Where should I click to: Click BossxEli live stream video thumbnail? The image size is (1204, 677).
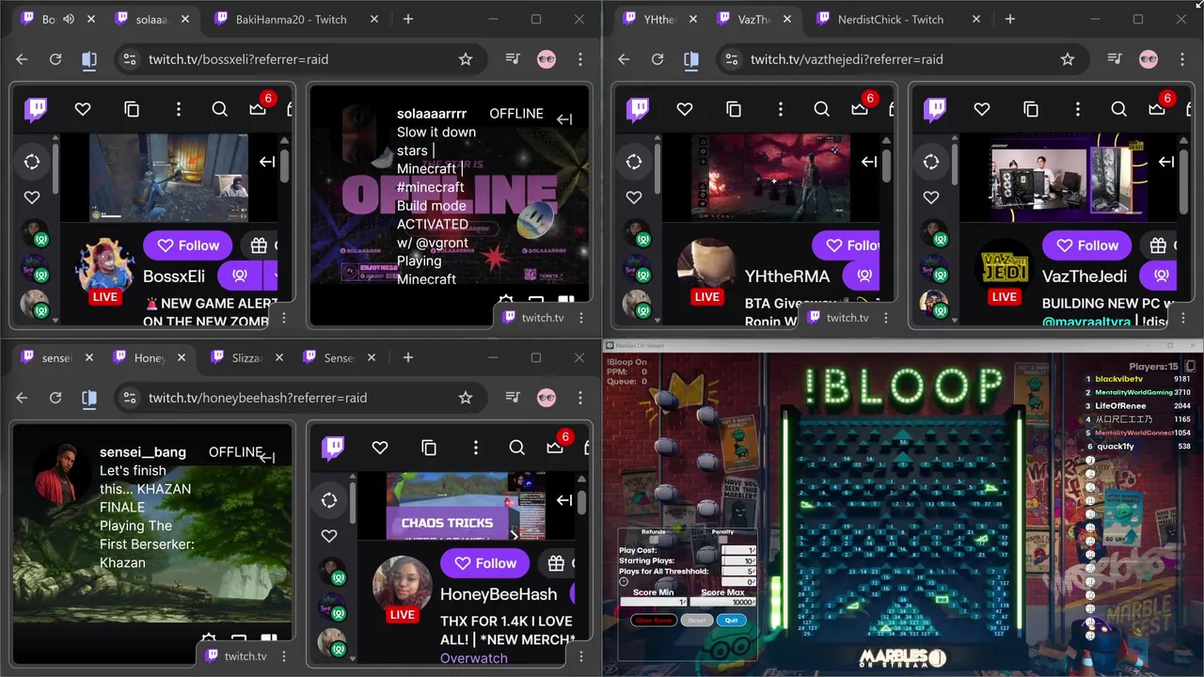169,177
